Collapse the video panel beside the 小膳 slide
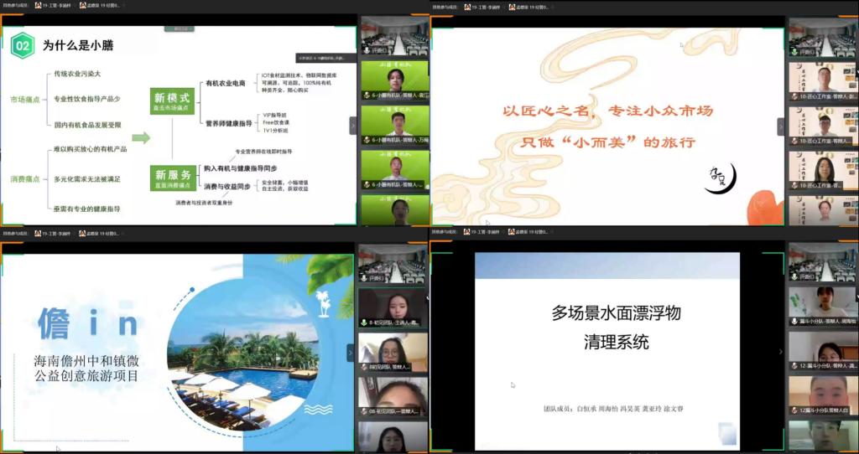 (353, 126)
